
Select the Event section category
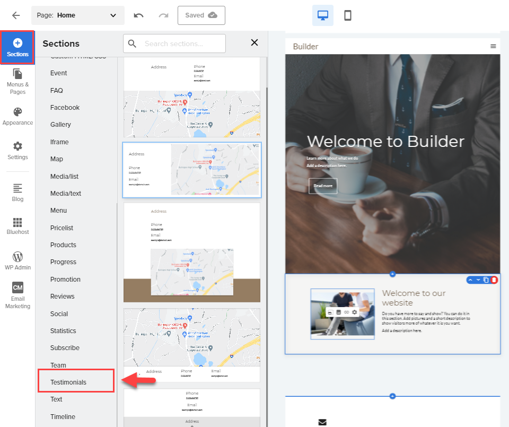pyautogui.click(x=58, y=73)
